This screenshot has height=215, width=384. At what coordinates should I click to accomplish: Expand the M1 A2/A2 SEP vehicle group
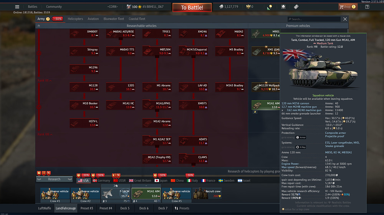(157, 141)
